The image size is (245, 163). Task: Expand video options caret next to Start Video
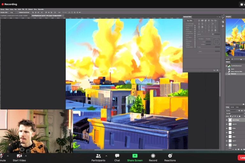tap(26, 156)
